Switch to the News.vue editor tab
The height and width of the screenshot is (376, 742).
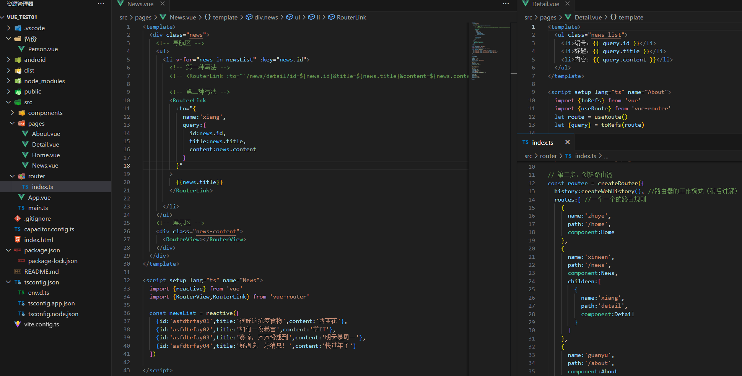pos(140,4)
